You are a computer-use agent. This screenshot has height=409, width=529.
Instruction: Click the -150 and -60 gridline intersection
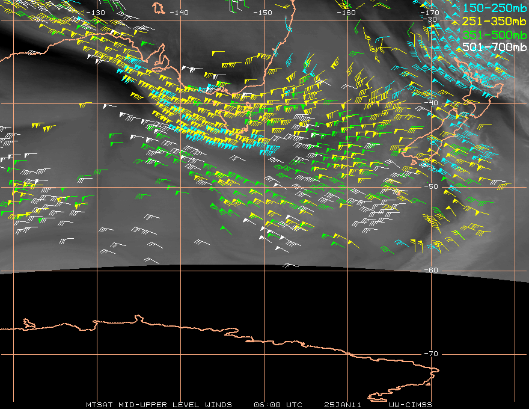(x=264, y=271)
